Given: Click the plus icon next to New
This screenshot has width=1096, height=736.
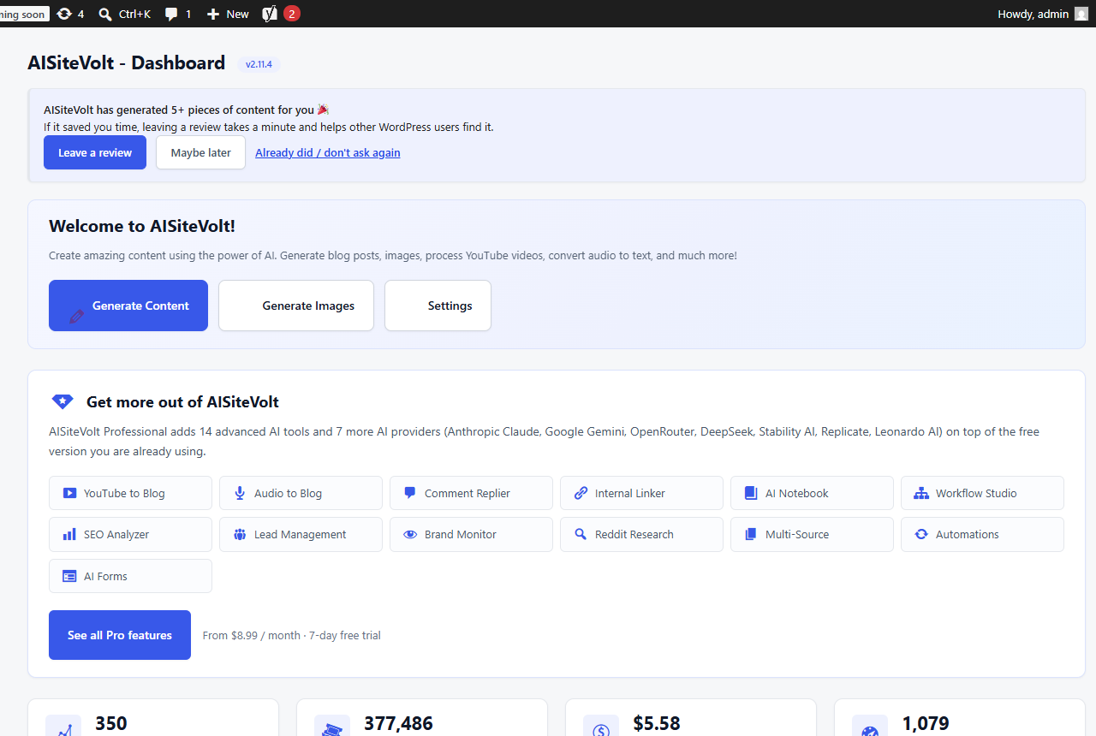Looking at the screenshot, I should pyautogui.click(x=213, y=14).
